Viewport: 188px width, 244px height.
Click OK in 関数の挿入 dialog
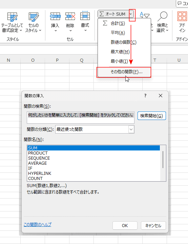(125, 226)
